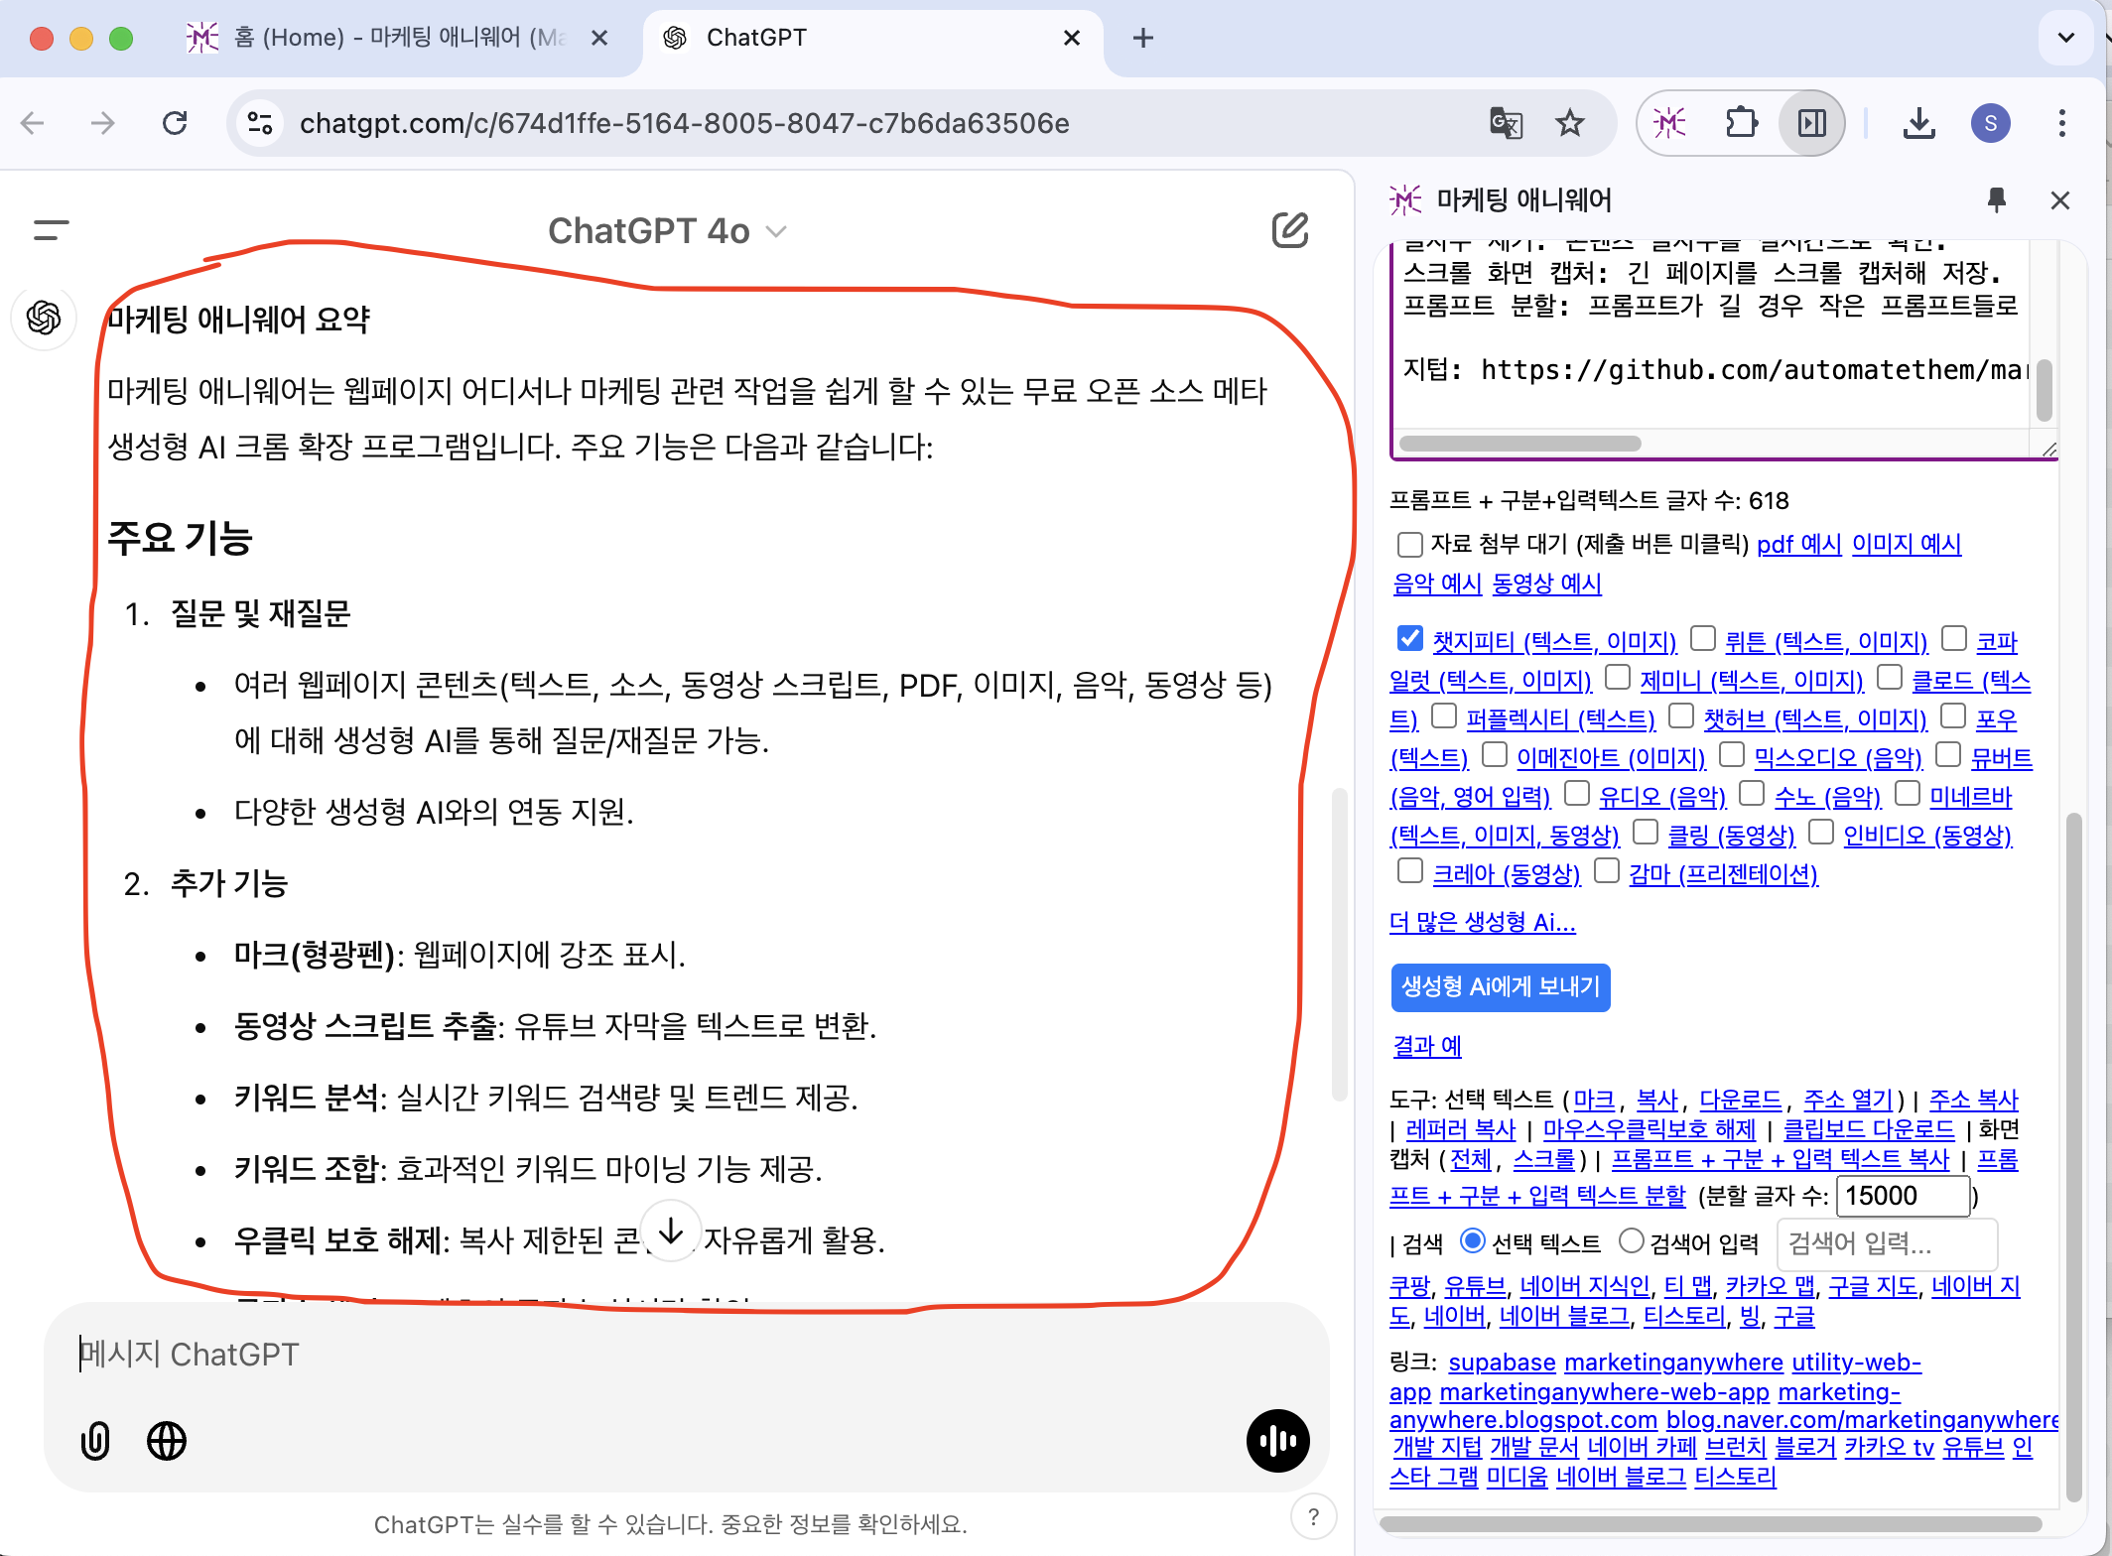Select the 선택 텍스트 radio button
Screen dimensions: 2112x1556
(x=1473, y=1240)
